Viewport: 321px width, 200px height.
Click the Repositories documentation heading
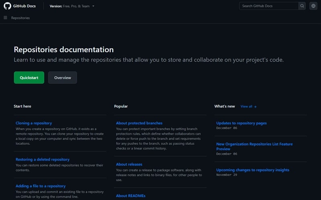(64, 49)
